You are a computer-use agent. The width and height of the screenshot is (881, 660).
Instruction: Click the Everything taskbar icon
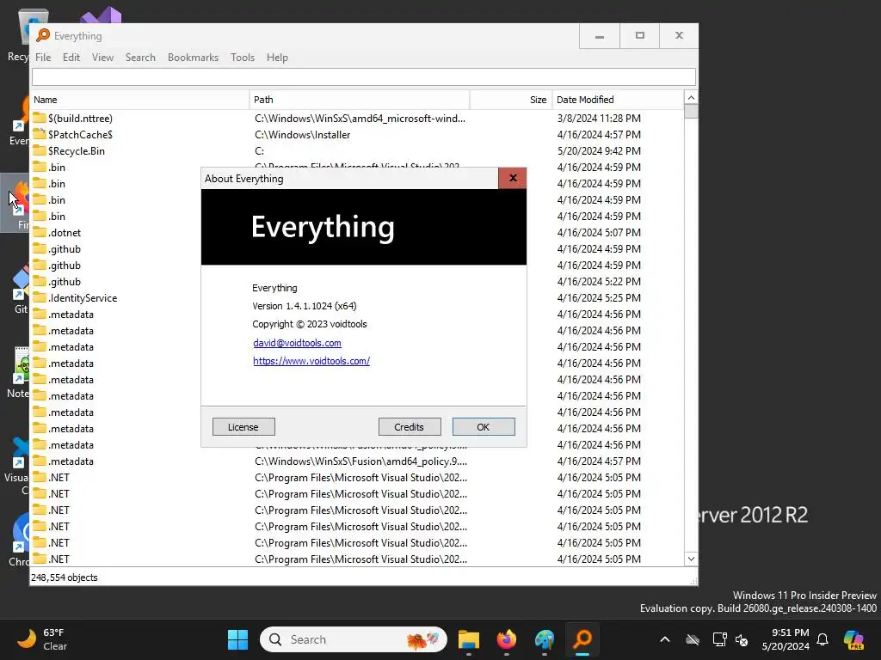(x=582, y=639)
